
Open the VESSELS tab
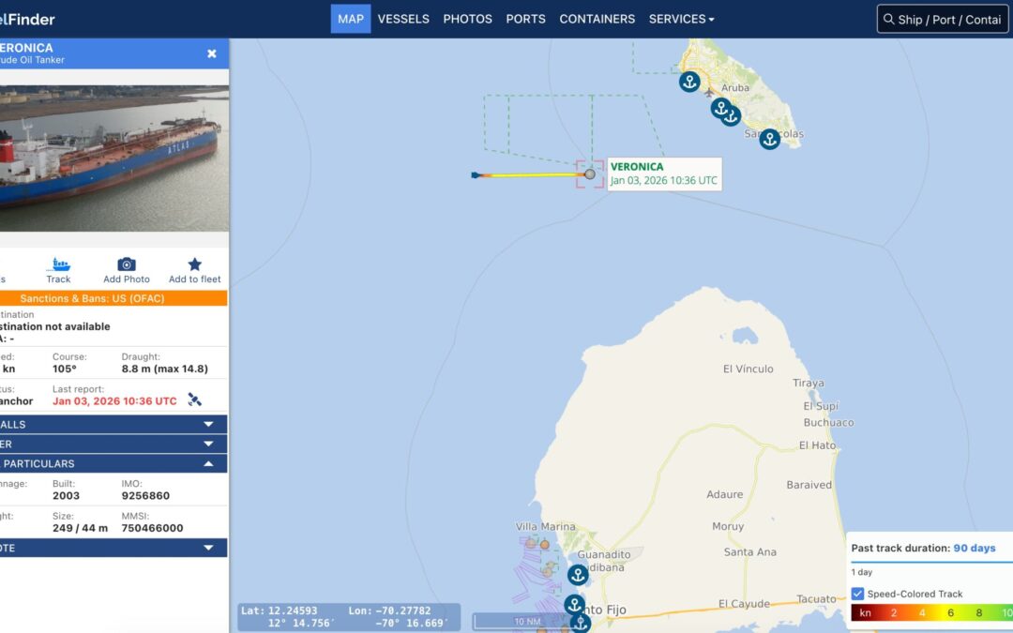point(403,19)
